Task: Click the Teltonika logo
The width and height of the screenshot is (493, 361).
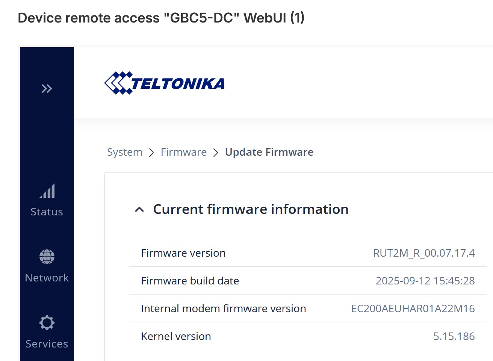Action: 165,83
